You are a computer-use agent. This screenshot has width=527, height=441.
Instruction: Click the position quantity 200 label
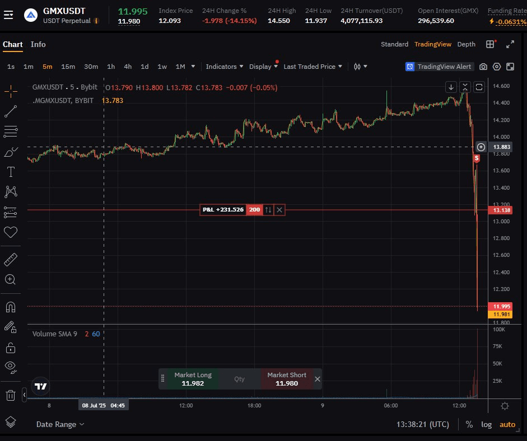[254, 210]
